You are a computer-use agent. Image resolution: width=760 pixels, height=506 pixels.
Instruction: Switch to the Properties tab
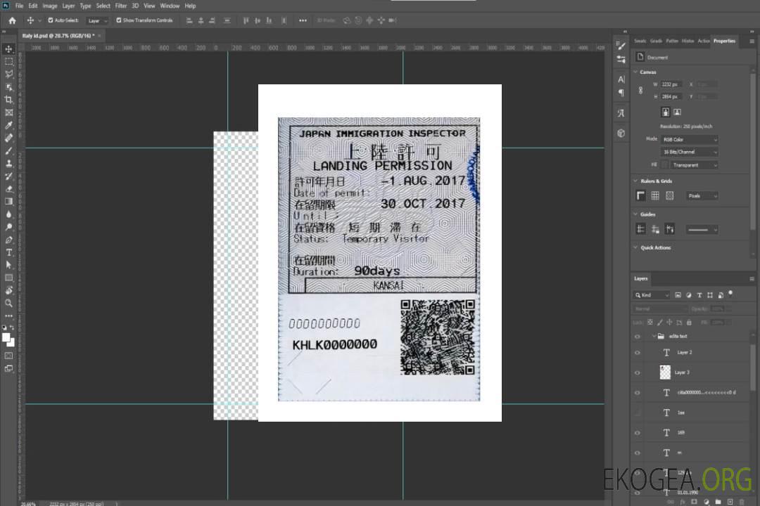tap(724, 41)
